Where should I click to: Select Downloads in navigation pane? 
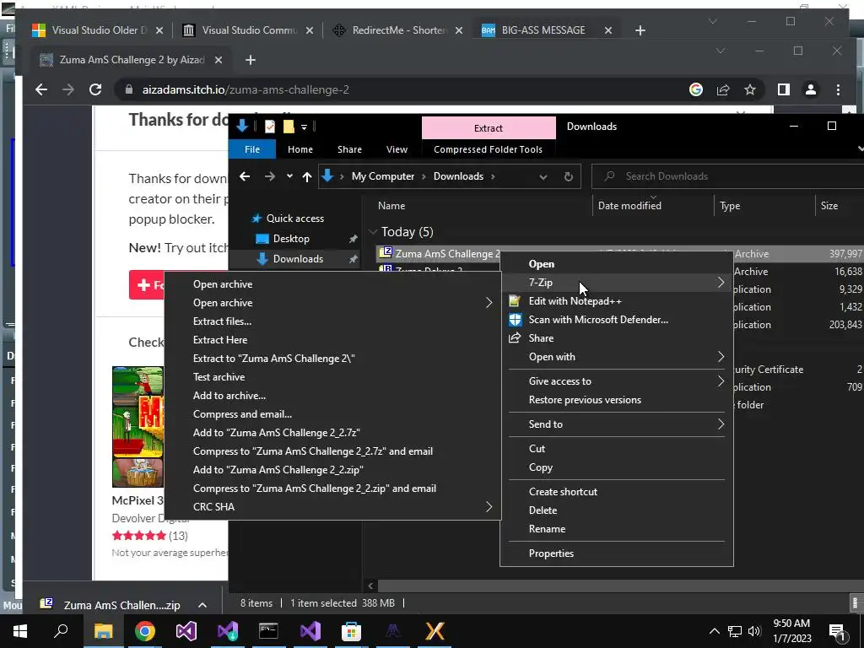tap(298, 259)
